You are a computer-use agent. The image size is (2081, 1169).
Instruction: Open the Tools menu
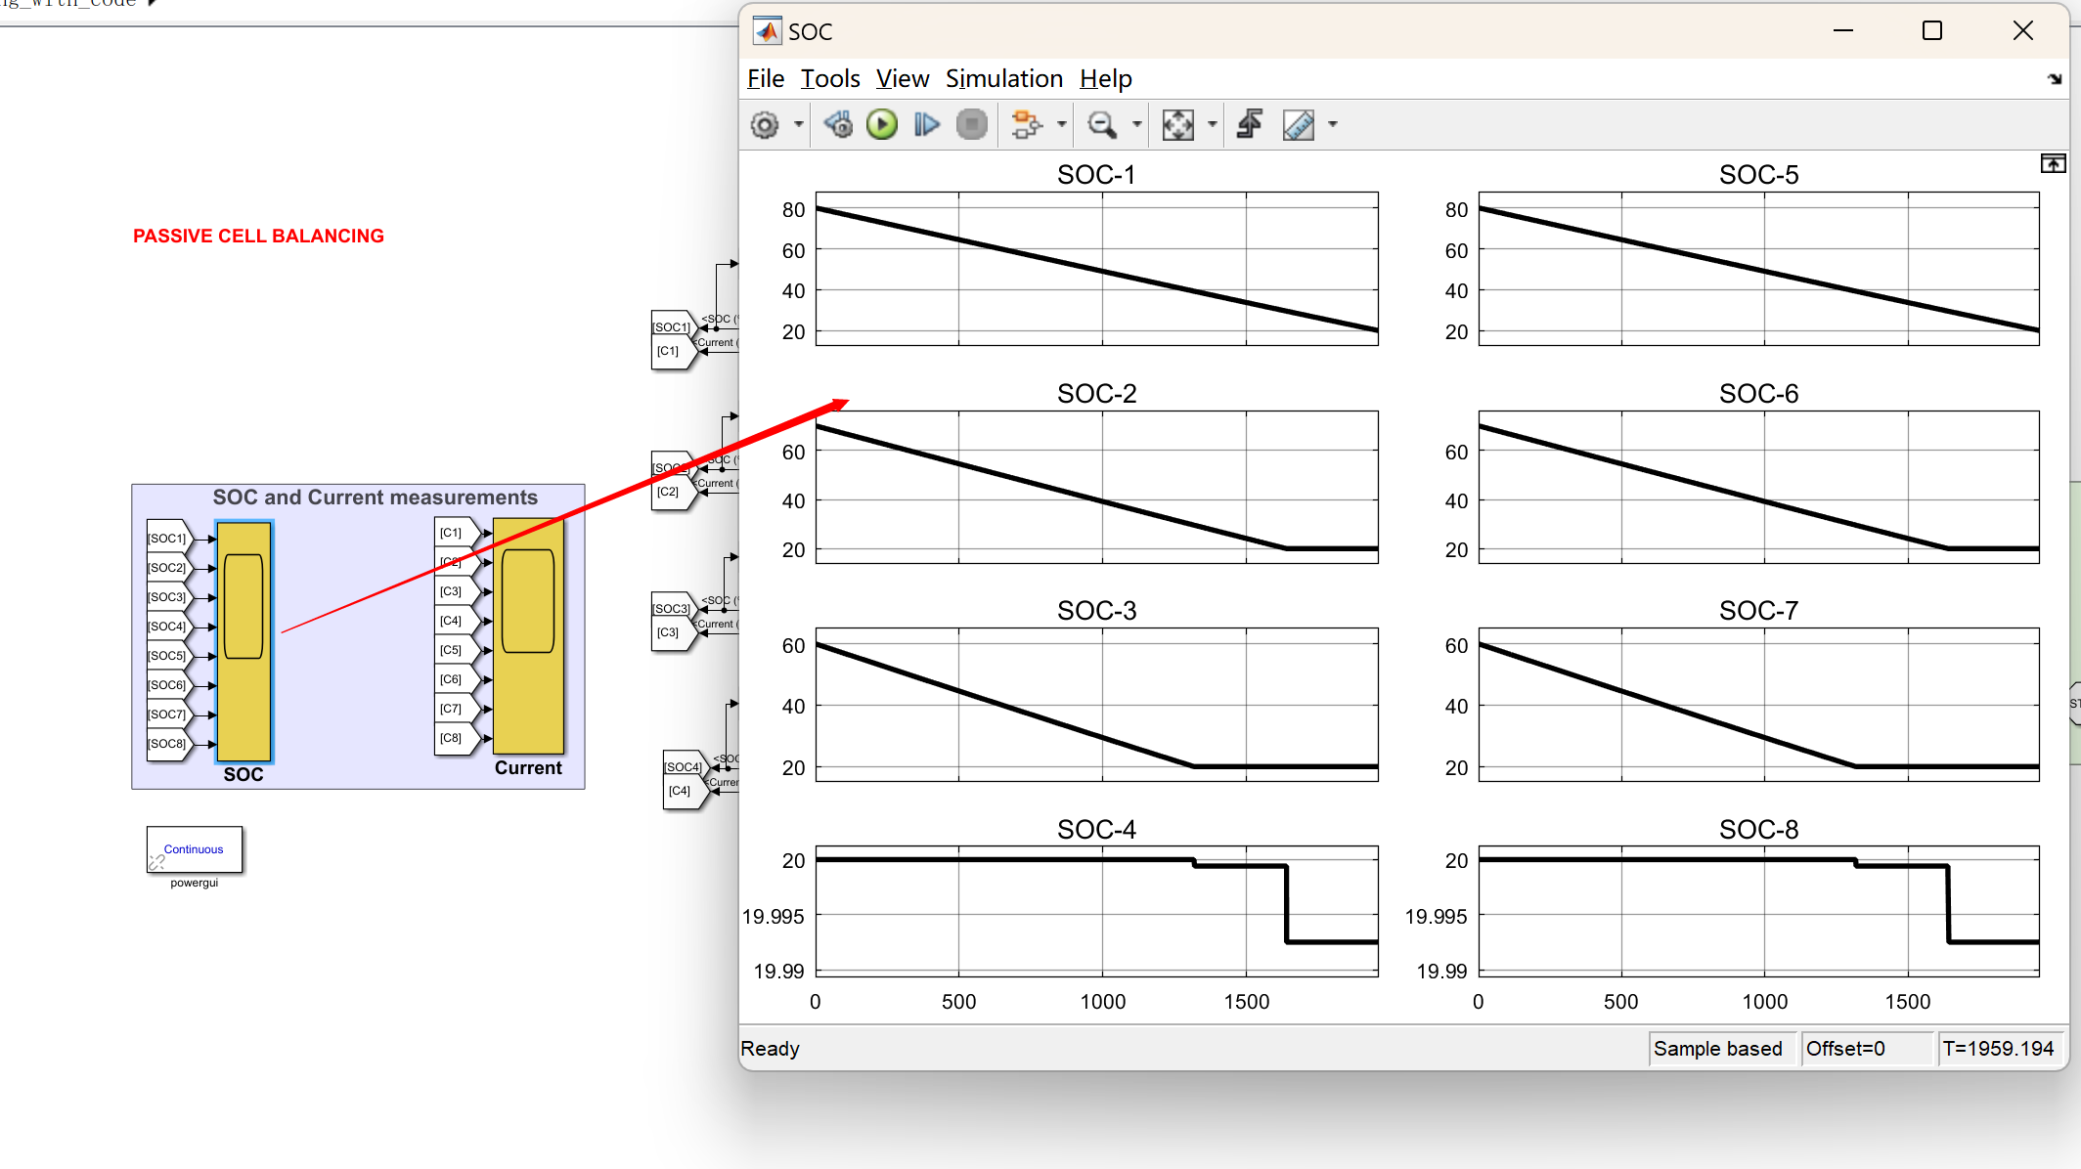click(829, 79)
